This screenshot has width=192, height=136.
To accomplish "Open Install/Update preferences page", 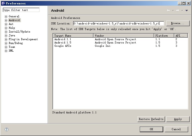I will (19, 32).
